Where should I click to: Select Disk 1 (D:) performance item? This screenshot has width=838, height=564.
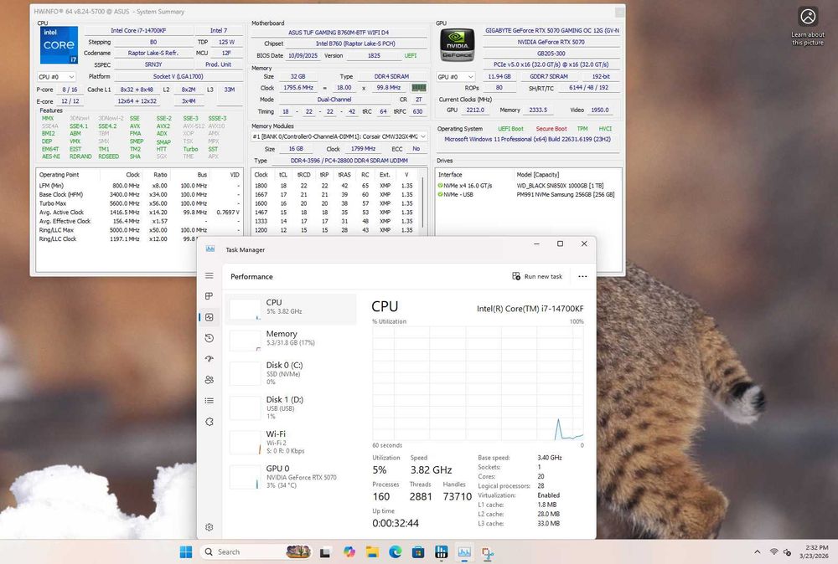point(290,408)
